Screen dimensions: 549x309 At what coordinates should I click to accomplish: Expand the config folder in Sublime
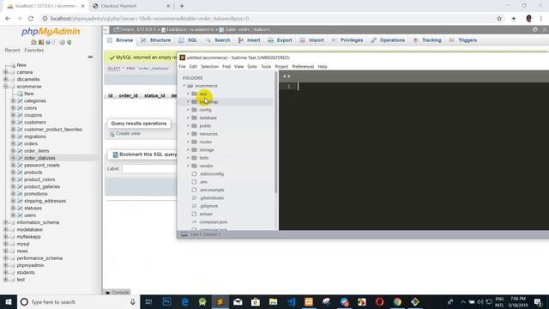(188, 110)
